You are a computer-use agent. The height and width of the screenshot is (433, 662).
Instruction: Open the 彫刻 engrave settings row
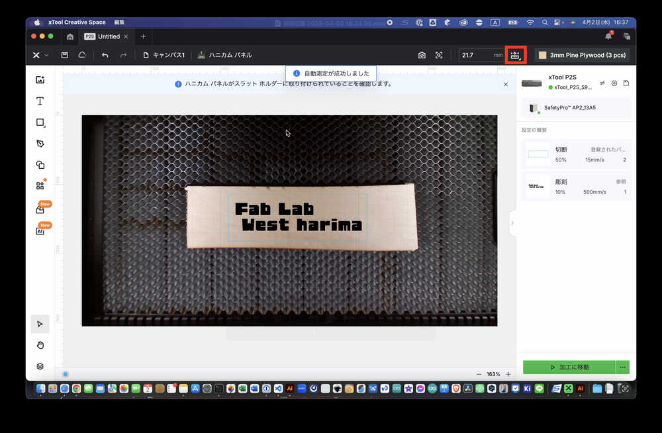(x=577, y=186)
